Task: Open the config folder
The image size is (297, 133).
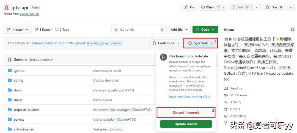Action: click(x=18, y=80)
